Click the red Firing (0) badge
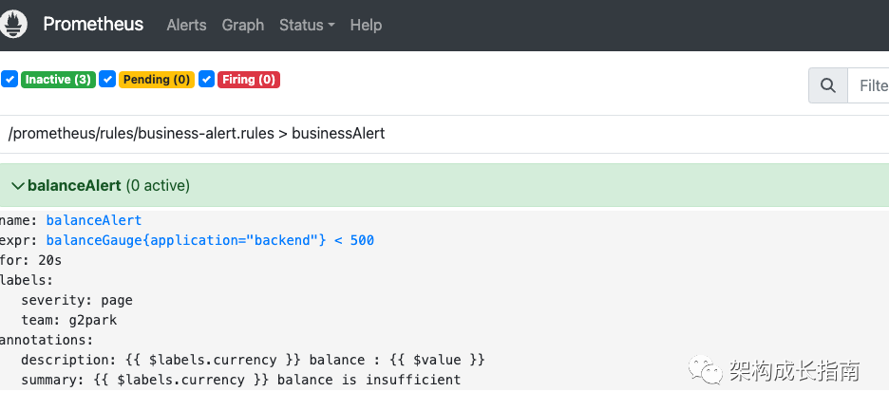The height and width of the screenshot is (410, 889). point(249,80)
